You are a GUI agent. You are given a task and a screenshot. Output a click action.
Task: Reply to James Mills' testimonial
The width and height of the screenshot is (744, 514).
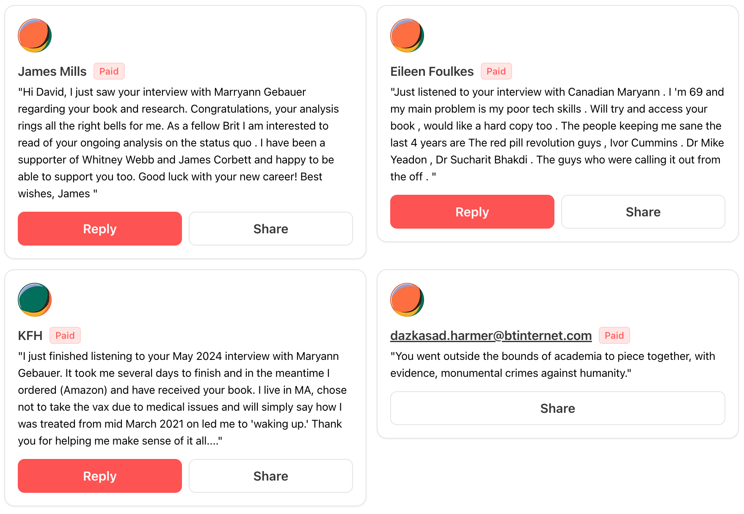[100, 229]
